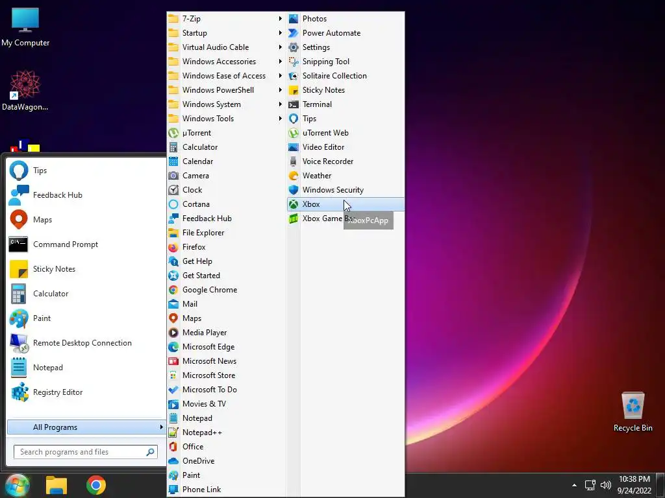Launch Voice Recorder icon
This screenshot has width=665, height=498.
[x=294, y=161]
